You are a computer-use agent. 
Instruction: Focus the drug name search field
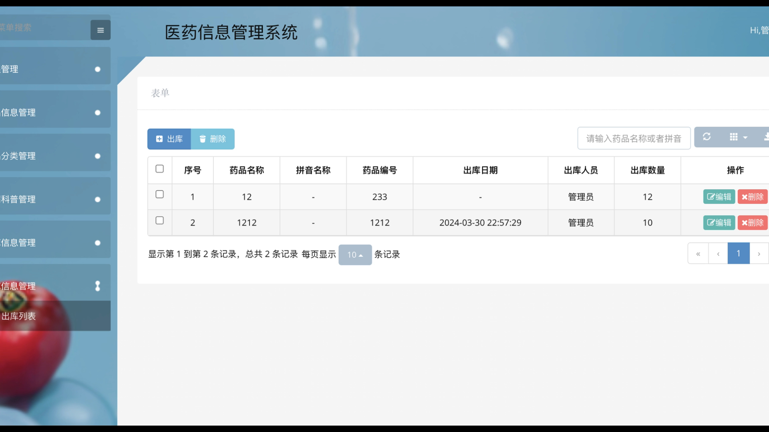634,138
